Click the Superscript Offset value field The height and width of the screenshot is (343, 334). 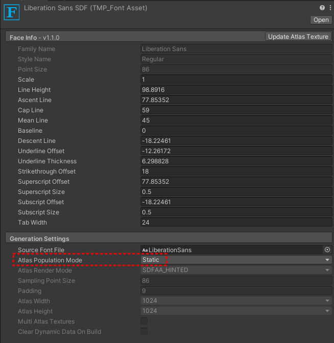(x=236, y=182)
